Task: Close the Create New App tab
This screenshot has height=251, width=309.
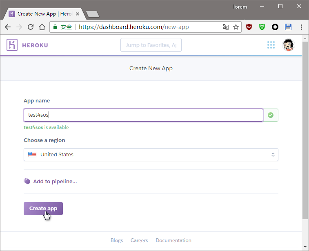Action: click(78, 14)
